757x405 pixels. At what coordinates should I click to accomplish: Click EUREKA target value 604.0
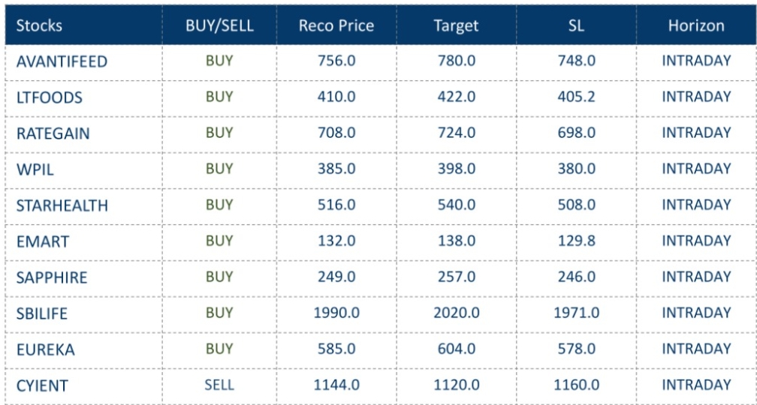[457, 349]
